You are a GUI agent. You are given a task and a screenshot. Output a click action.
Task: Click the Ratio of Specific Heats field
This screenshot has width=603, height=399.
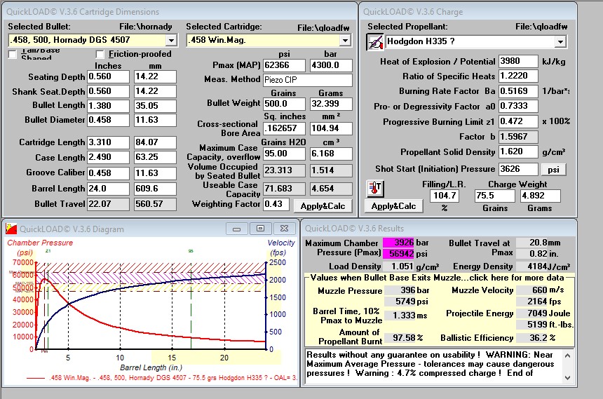518,76
